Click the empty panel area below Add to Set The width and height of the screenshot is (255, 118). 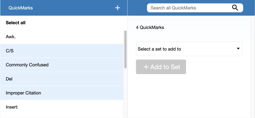click(x=189, y=96)
